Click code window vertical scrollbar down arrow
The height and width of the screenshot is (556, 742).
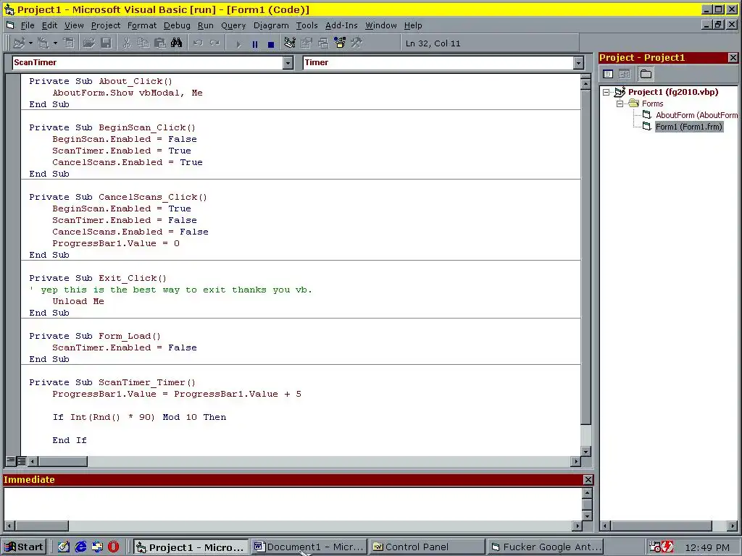click(585, 452)
